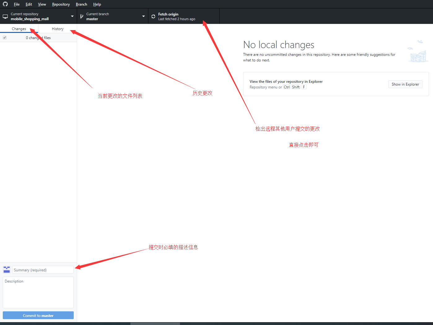
Task: Click the commit author avatar icon
Action: click(x=7, y=269)
